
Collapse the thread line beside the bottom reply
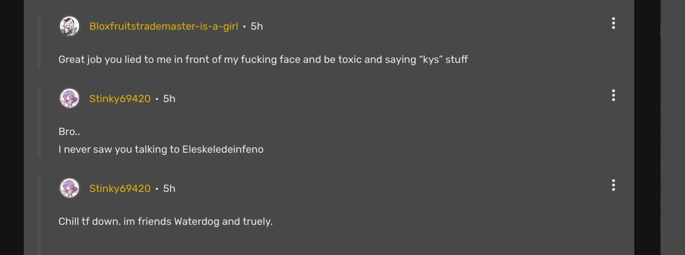(39, 215)
